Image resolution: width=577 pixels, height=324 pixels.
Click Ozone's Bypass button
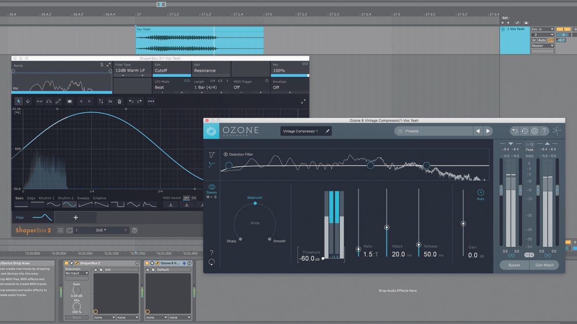point(514,265)
